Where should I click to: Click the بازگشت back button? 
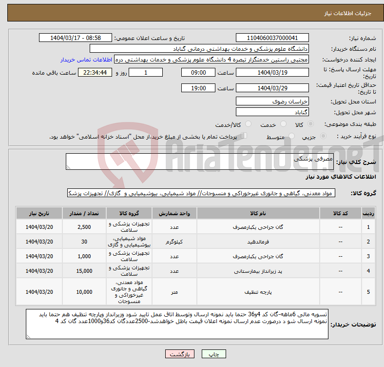180,354
